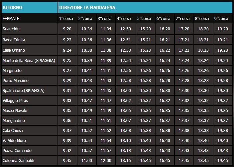Screen dimensions: 234x167
Task: Select the 13.00 Spalmatore time cell
Action: [126, 91]
